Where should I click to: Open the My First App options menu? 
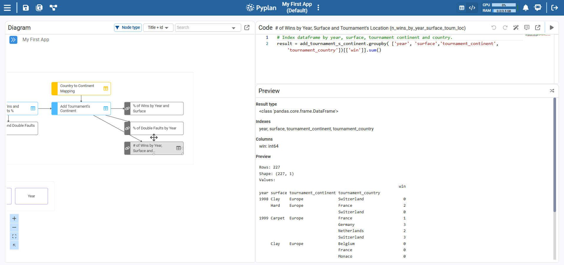point(318,8)
